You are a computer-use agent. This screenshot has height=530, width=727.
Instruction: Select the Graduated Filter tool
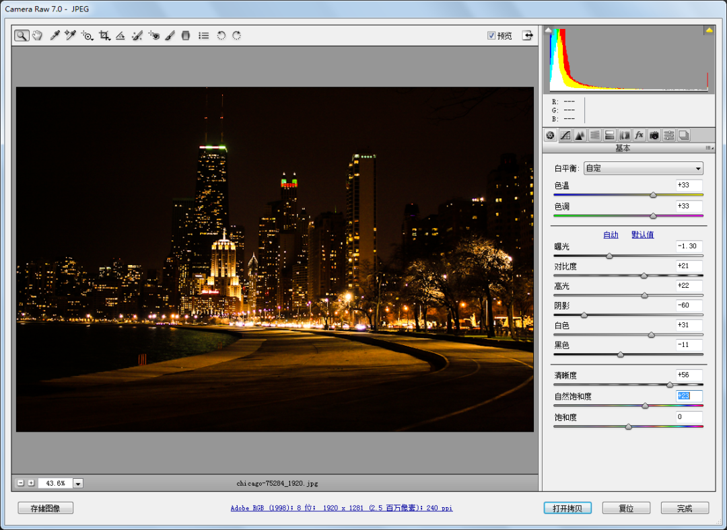pos(186,35)
